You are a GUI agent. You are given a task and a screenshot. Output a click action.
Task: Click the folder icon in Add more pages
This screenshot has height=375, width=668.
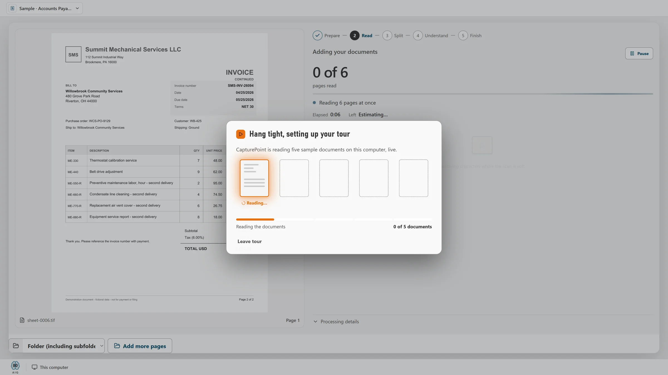point(117,346)
